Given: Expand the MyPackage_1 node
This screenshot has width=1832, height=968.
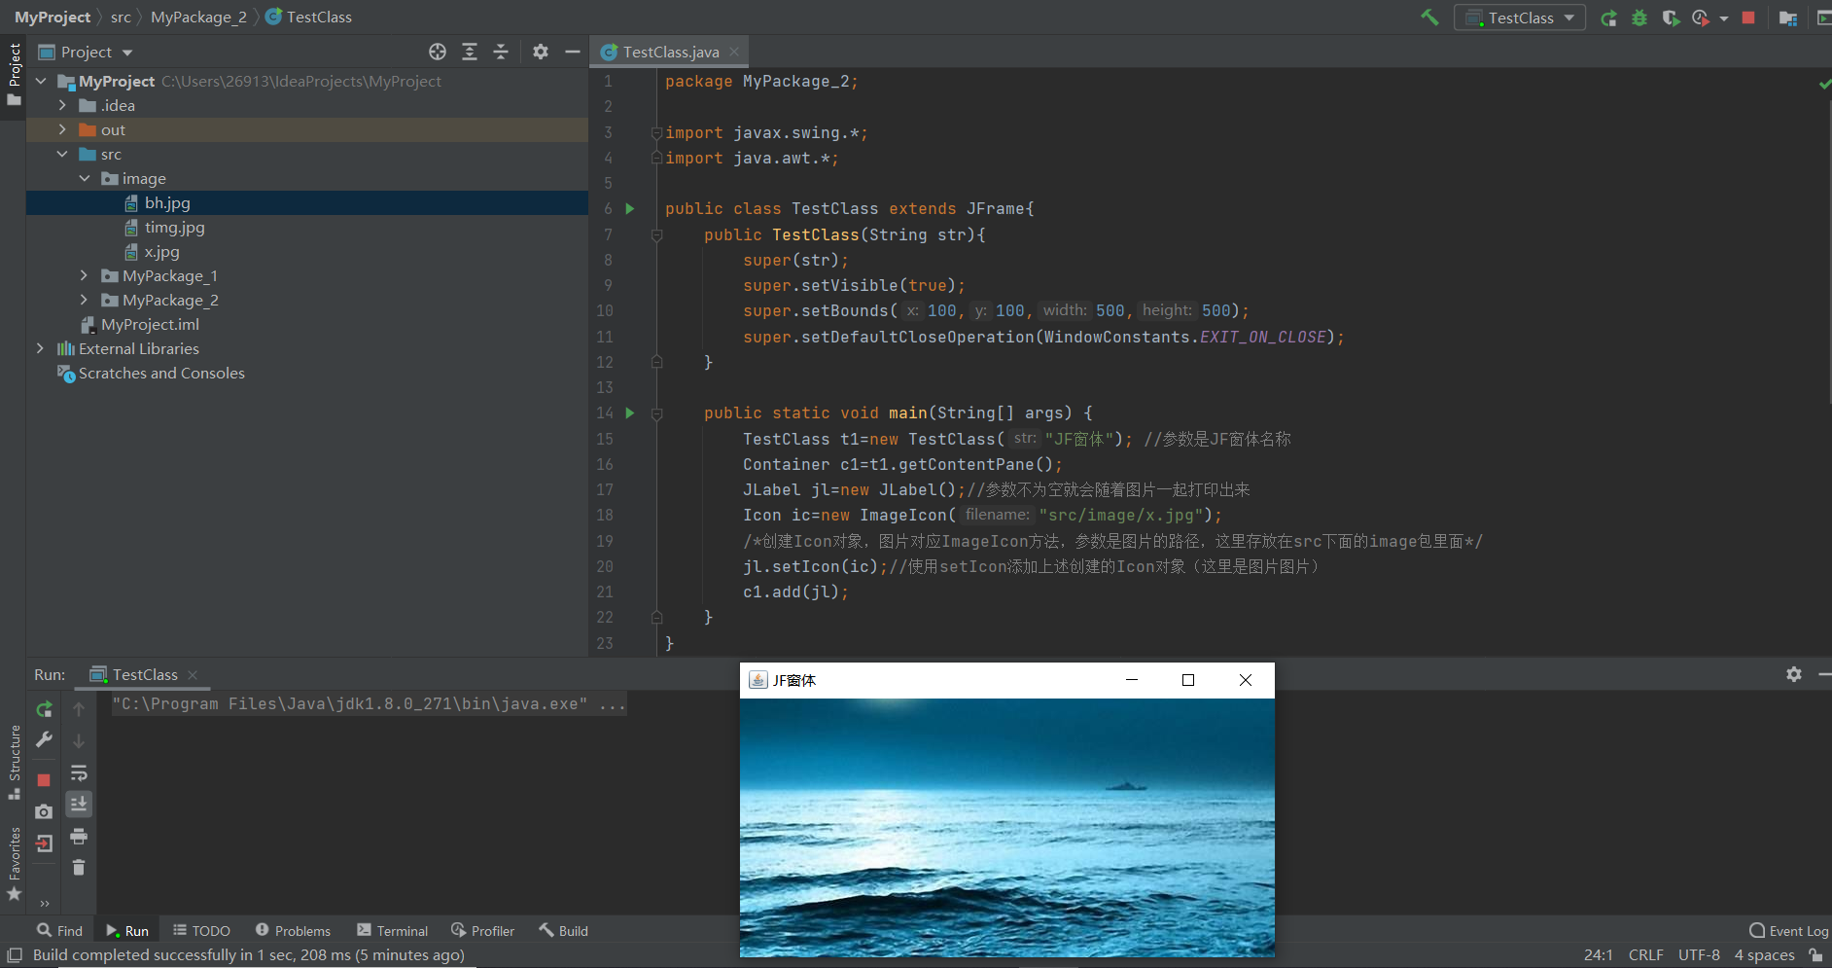Looking at the screenshot, I should (85, 275).
